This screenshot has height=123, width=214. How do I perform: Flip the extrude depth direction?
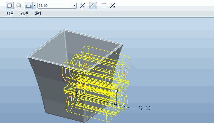coord(83,6)
